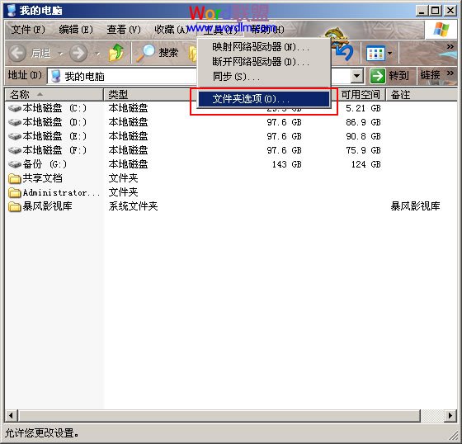Open the 编辑(E) menu

point(76,30)
